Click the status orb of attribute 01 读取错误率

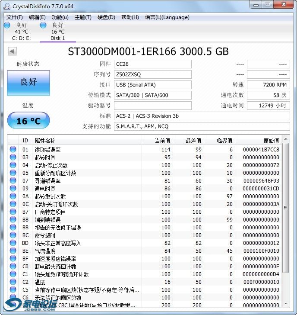point(13,149)
